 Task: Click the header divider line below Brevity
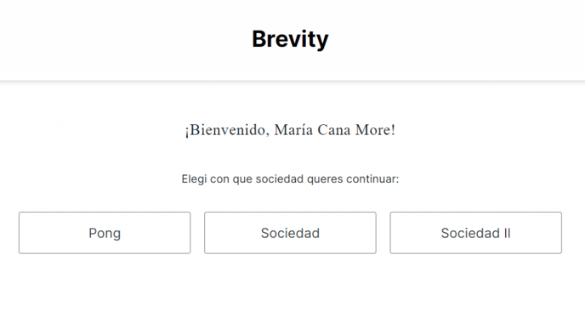pos(292,81)
